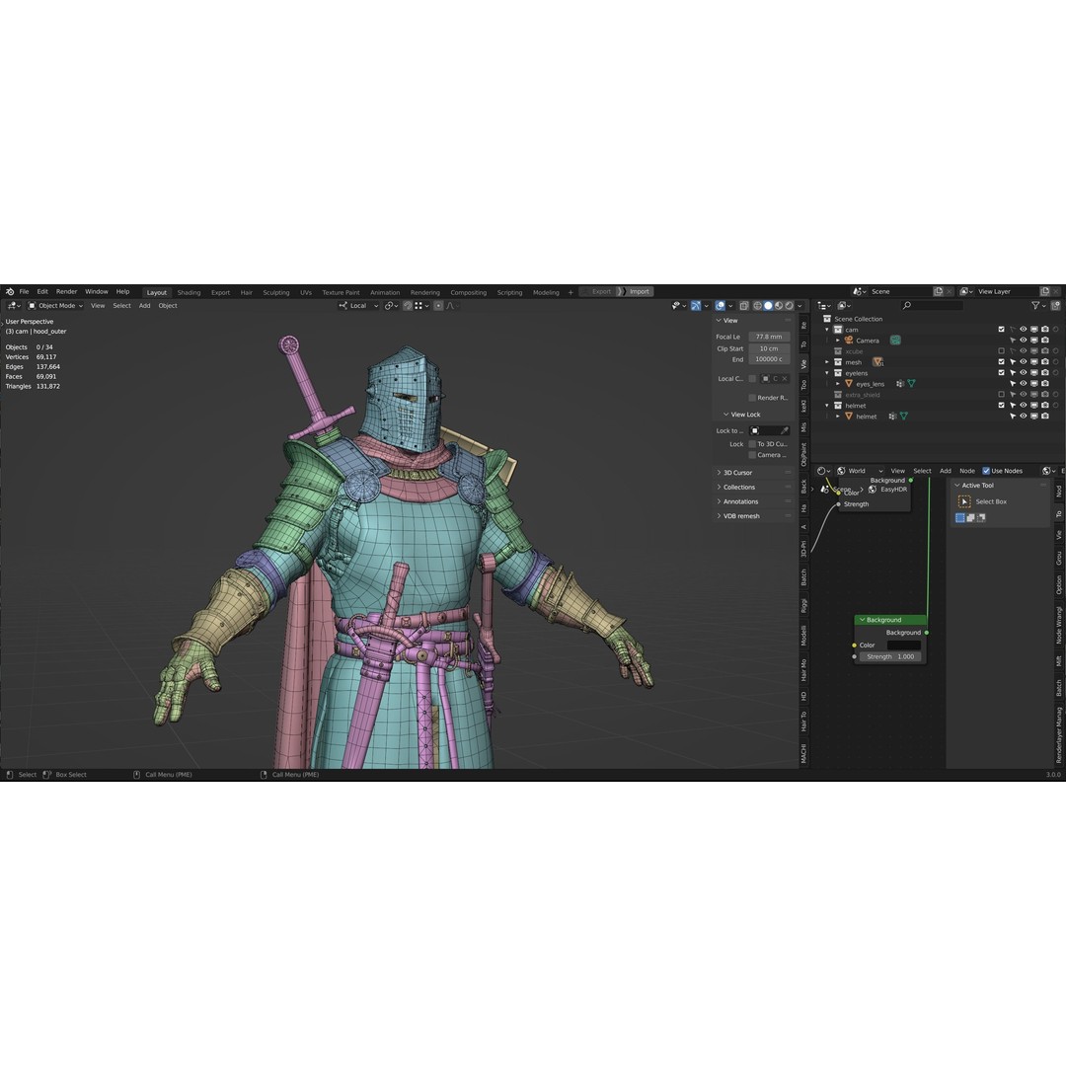Open the outliner filter funnel icon

(x=1035, y=306)
